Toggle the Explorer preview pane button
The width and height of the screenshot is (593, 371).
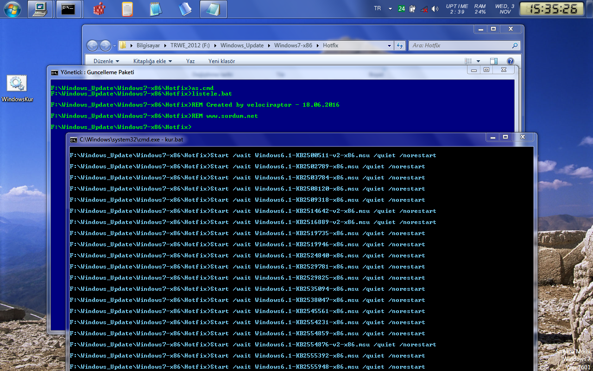tap(494, 61)
